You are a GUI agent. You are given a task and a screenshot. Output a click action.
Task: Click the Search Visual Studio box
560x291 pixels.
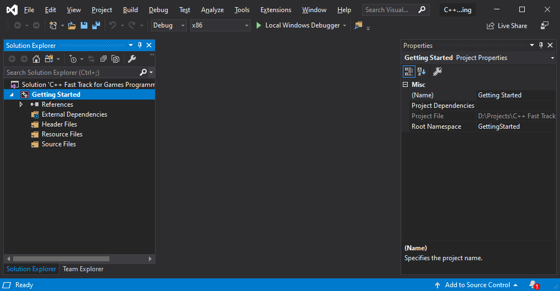point(396,10)
